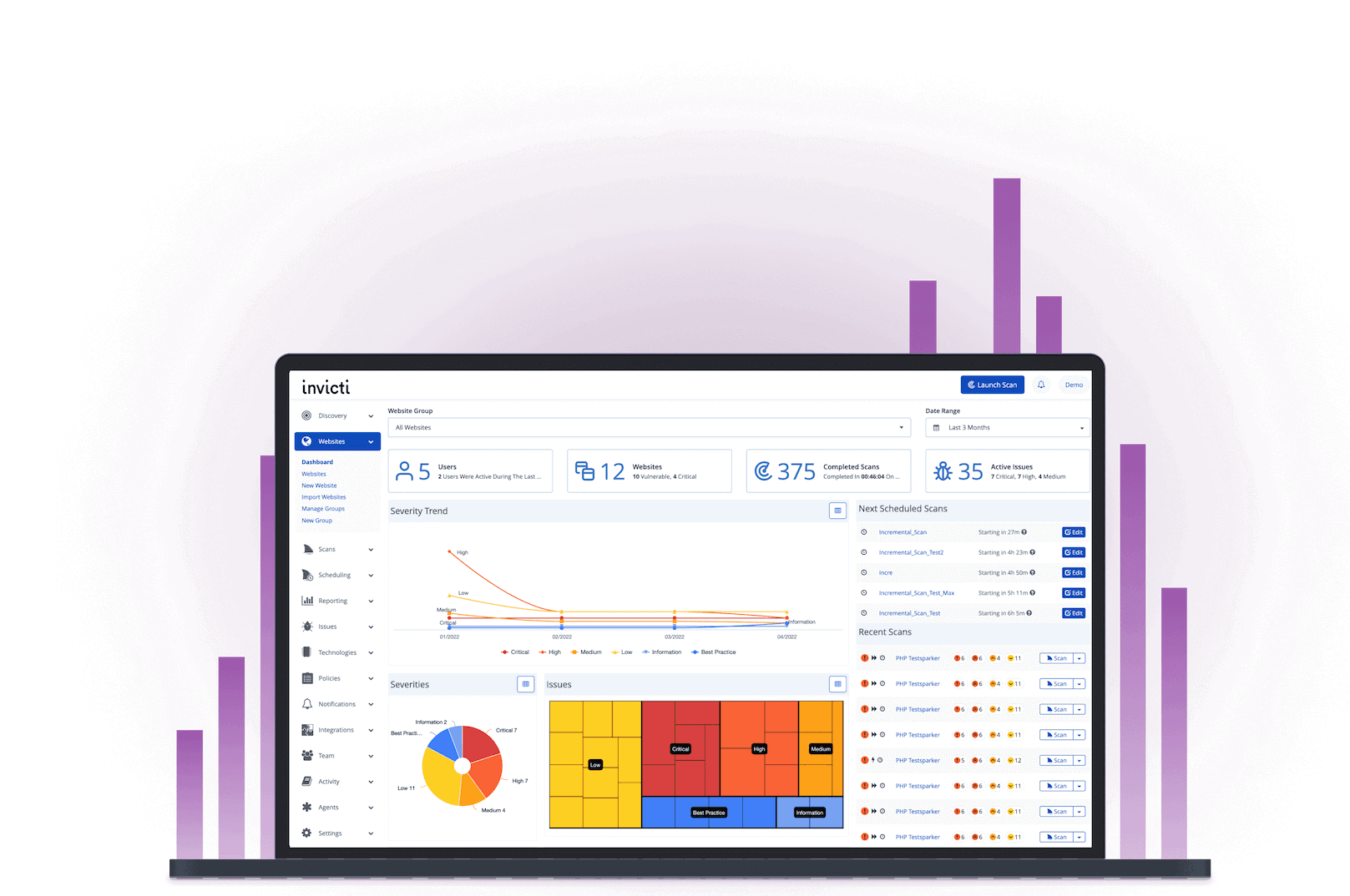Click the Agents asterisk icon
Viewport: 1350px width, 896px height.
click(307, 808)
